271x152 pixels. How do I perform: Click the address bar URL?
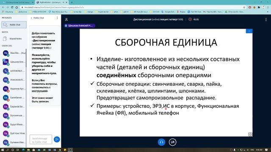54,8
